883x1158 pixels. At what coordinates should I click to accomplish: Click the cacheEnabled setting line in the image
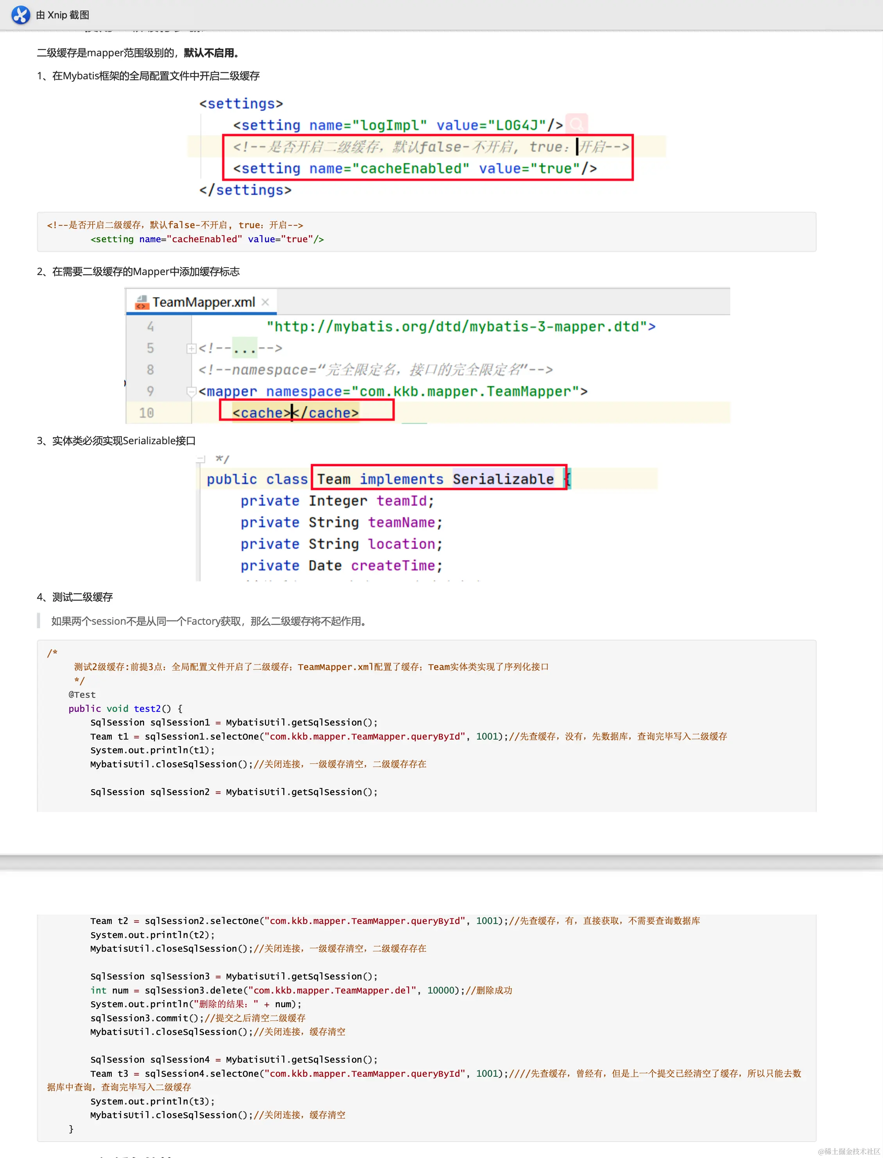[x=415, y=168]
